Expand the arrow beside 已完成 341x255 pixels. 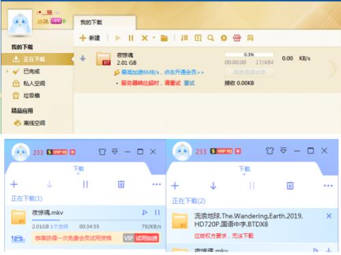click(x=8, y=72)
